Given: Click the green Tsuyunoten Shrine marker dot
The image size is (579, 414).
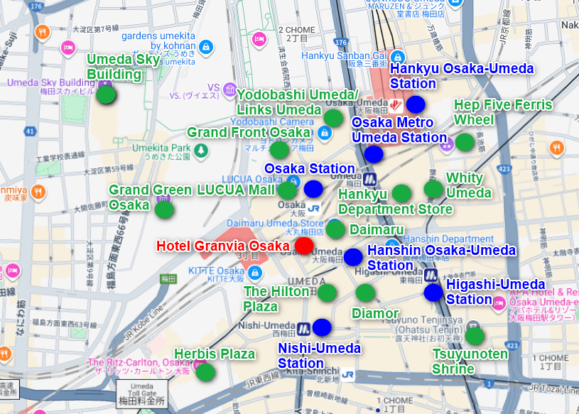Looking at the screenshot, I should pos(475,336).
